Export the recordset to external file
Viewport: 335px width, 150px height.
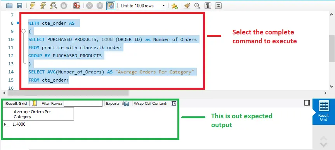click(125, 103)
